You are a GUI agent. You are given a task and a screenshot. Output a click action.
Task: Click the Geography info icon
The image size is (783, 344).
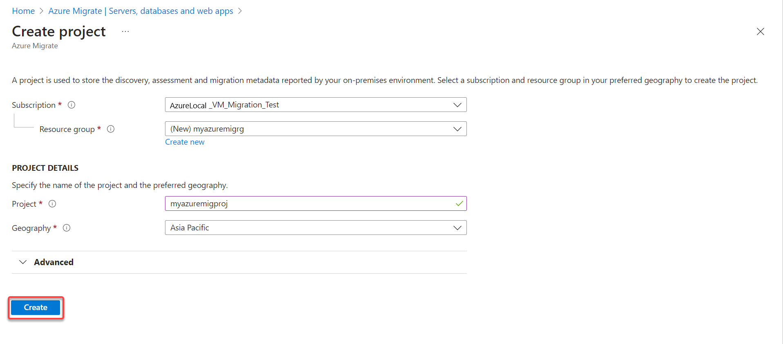click(x=67, y=228)
